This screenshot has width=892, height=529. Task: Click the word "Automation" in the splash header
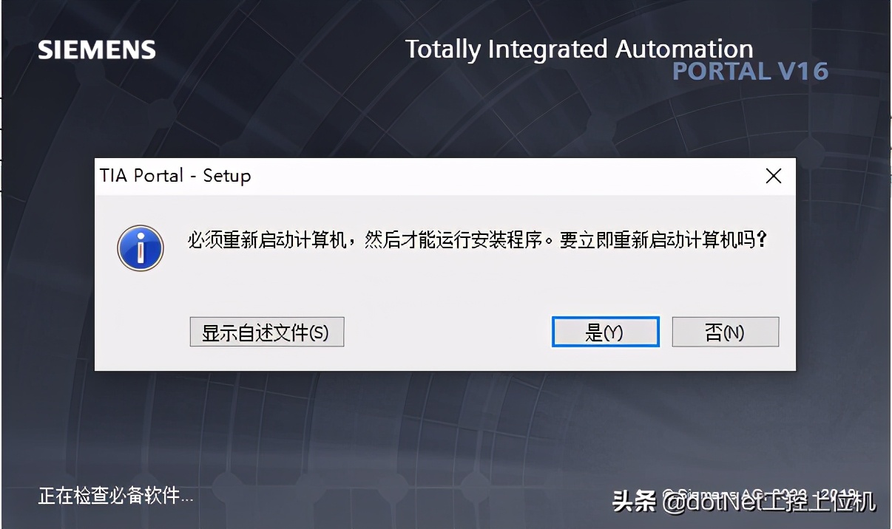click(684, 50)
